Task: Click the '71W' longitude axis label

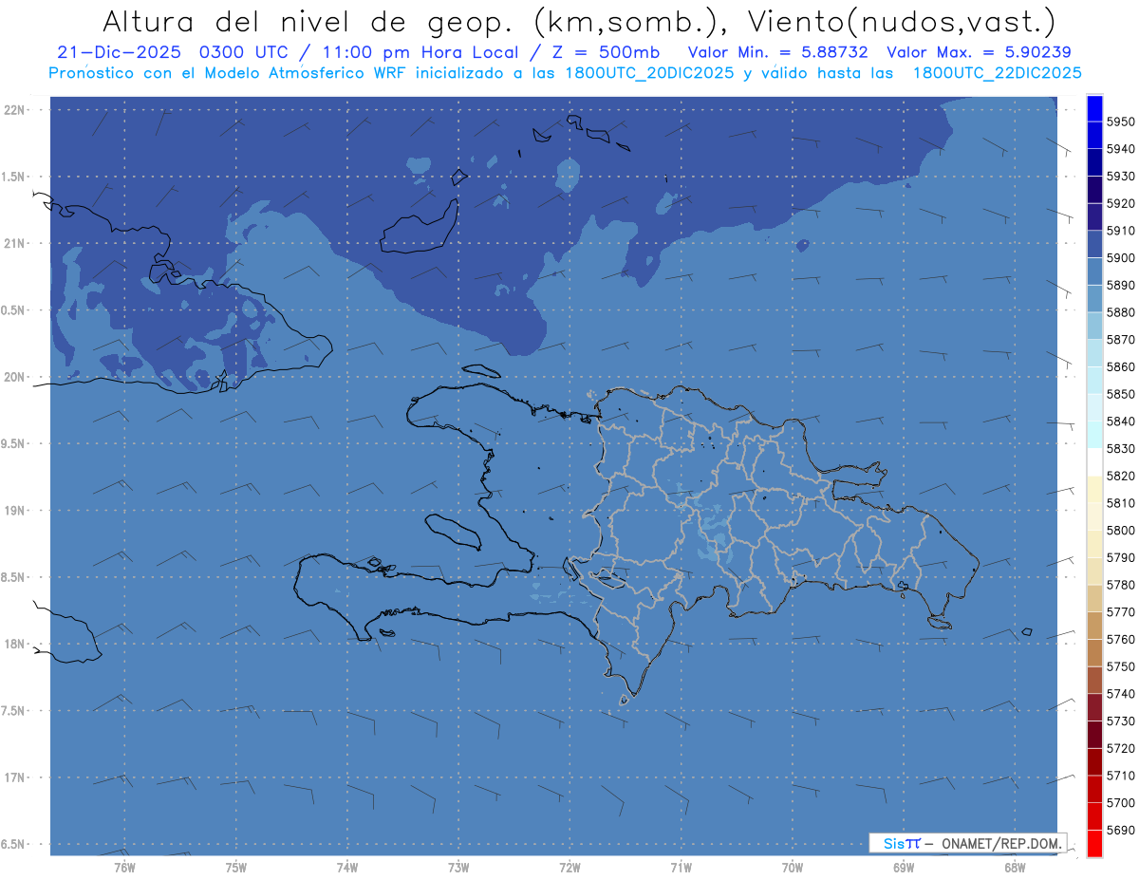Action: tap(681, 867)
